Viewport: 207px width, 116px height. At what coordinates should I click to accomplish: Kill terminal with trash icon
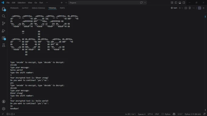coord(190,8)
